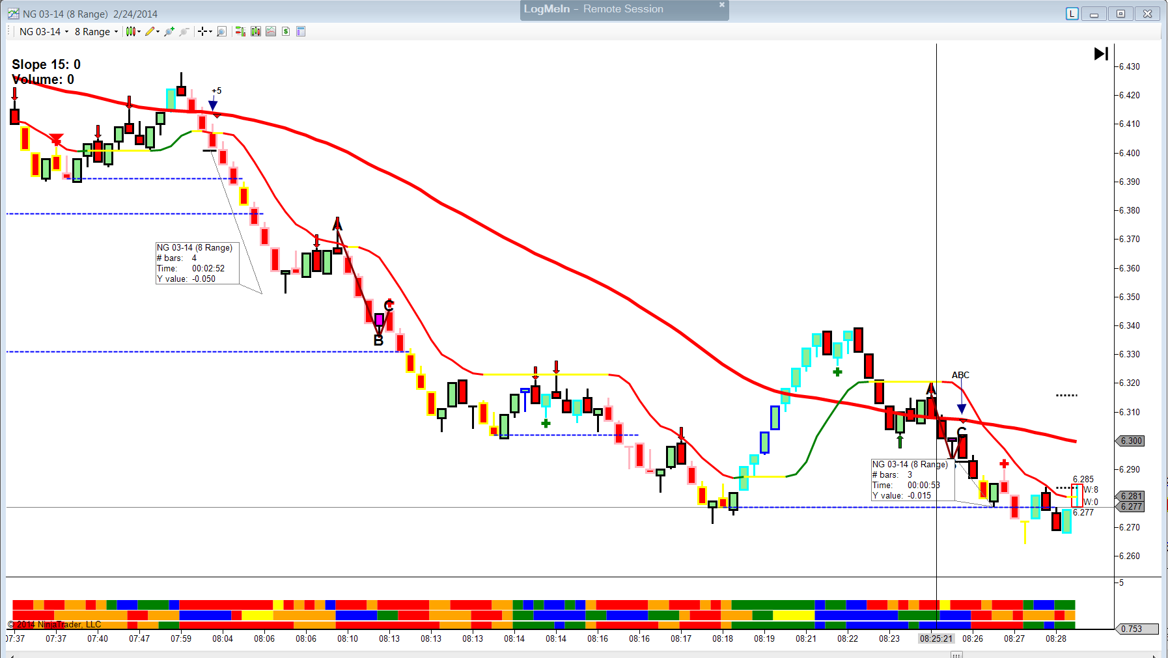The width and height of the screenshot is (1168, 658).
Task: Open the chart Properties icon
Action: coord(301,31)
